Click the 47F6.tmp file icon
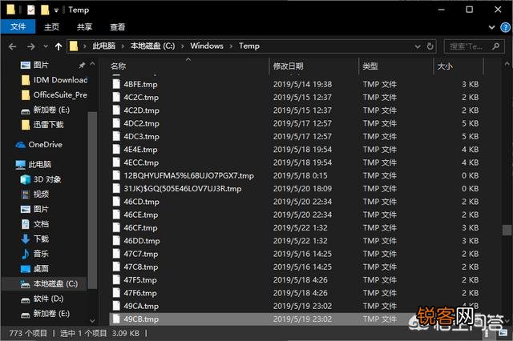Image resolution: width=513 pixels, height=341 pixels. point(116,293)
